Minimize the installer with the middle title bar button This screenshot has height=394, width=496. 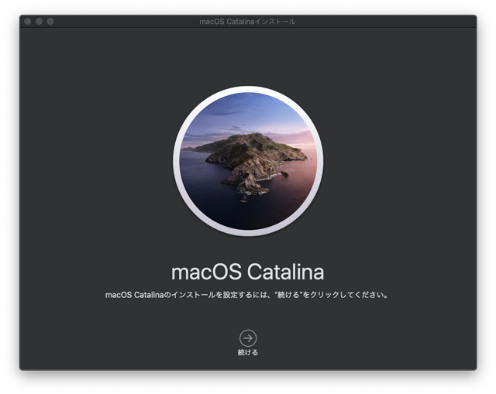click(x=39, y=21)
